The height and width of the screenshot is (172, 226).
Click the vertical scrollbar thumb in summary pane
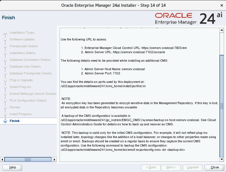(222, 106)
